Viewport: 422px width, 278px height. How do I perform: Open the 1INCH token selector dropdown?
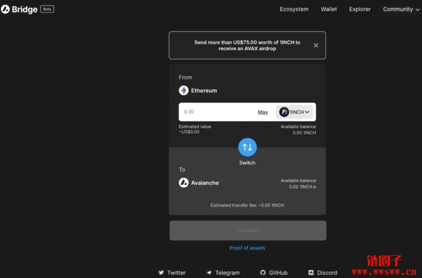click(x=294, y=112)
